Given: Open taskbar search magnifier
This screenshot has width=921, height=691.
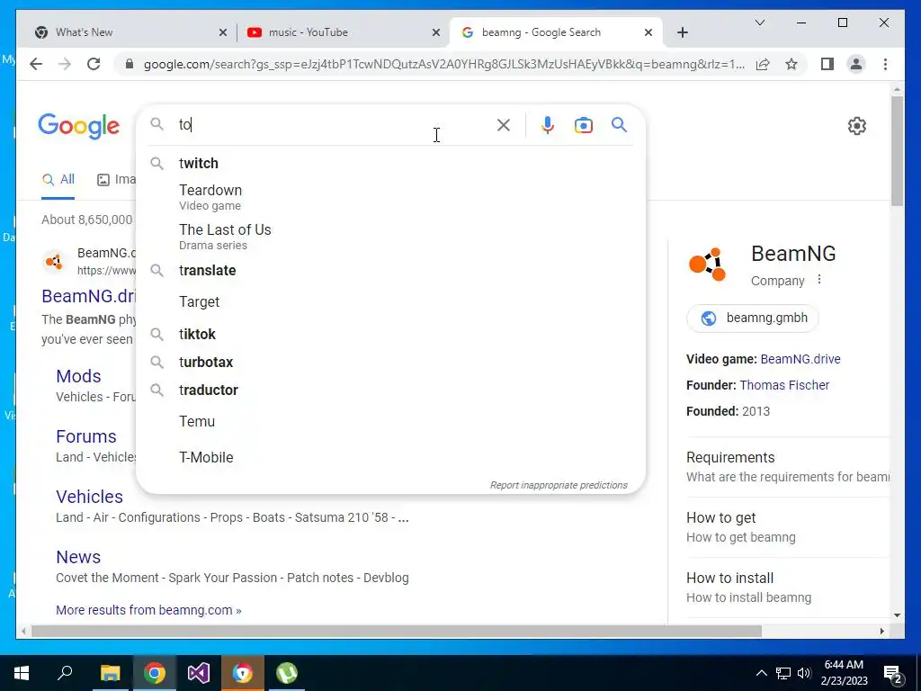Looking at the screenshot, I should tap(65, 673).
